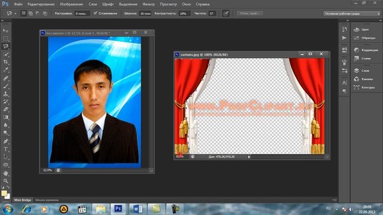Select the Gradient tool
The image size is (383, 215).
5,117
